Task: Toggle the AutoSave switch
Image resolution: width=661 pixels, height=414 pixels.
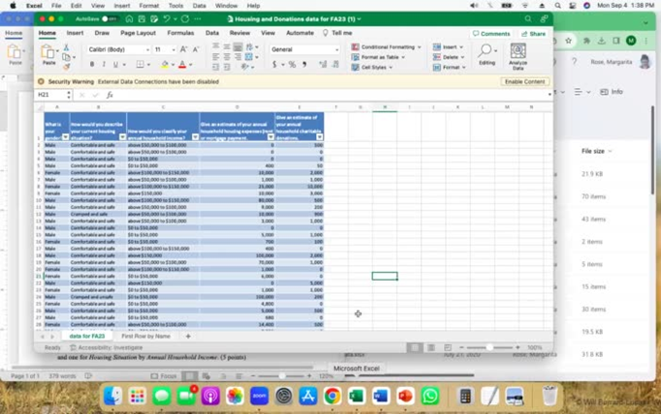Action: pos(109,18)
